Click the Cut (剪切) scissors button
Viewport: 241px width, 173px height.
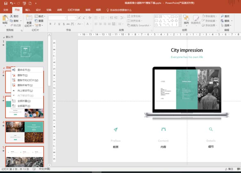14,16
